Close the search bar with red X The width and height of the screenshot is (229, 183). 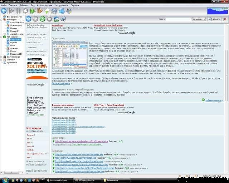(x=225, y=18)
